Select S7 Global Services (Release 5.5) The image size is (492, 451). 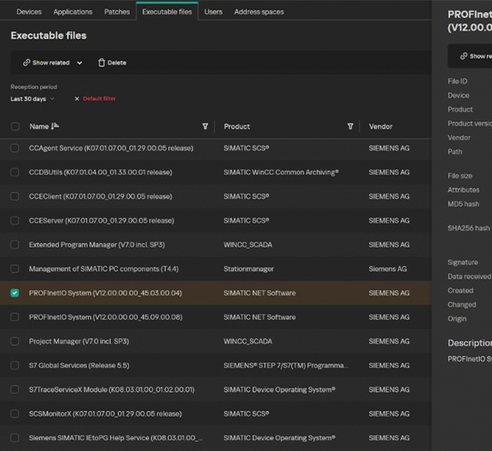click(79, 366)
